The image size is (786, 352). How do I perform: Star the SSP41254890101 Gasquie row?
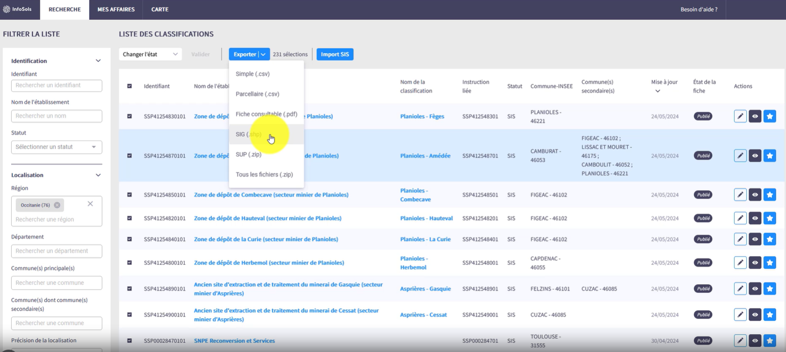pos(770,289)
